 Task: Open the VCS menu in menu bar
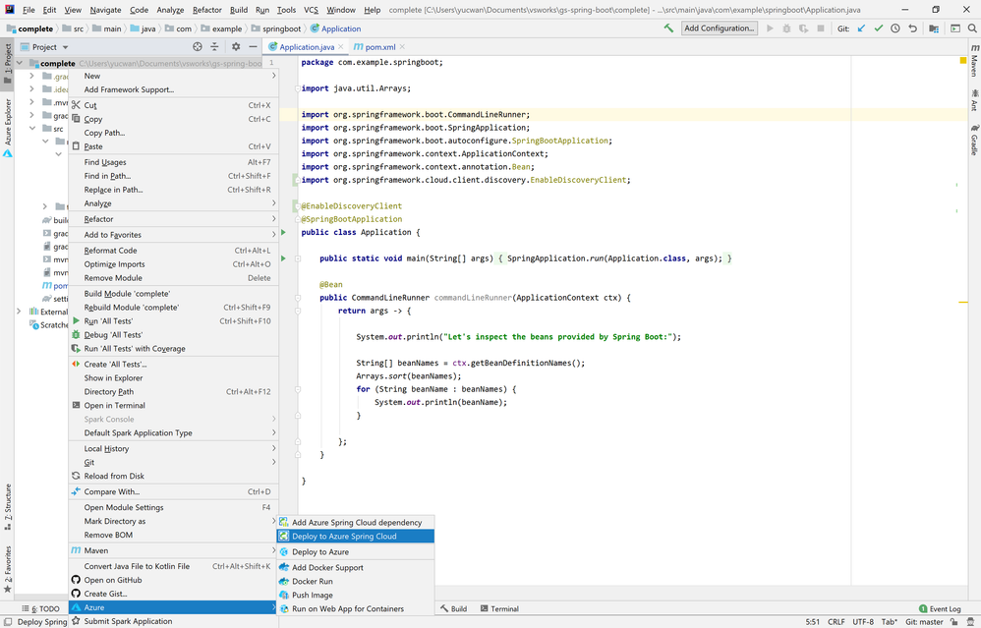pyautogui.click(x=311, y=10)
